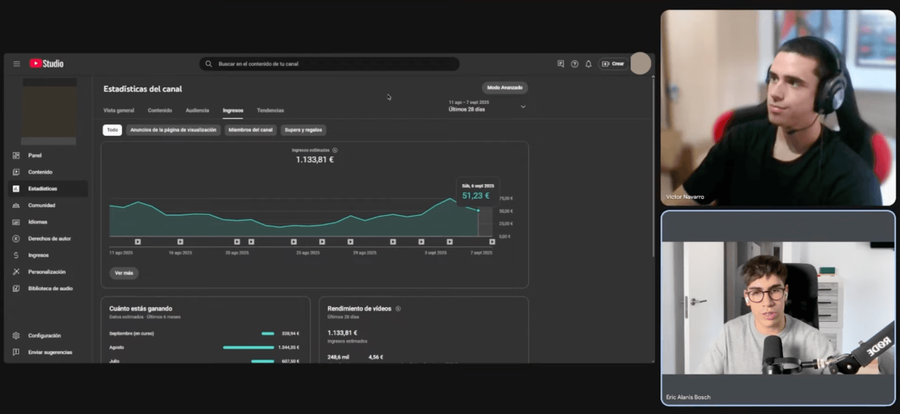Open Panel from the sidebar
The image size is (900, 414).
(35, 155)
